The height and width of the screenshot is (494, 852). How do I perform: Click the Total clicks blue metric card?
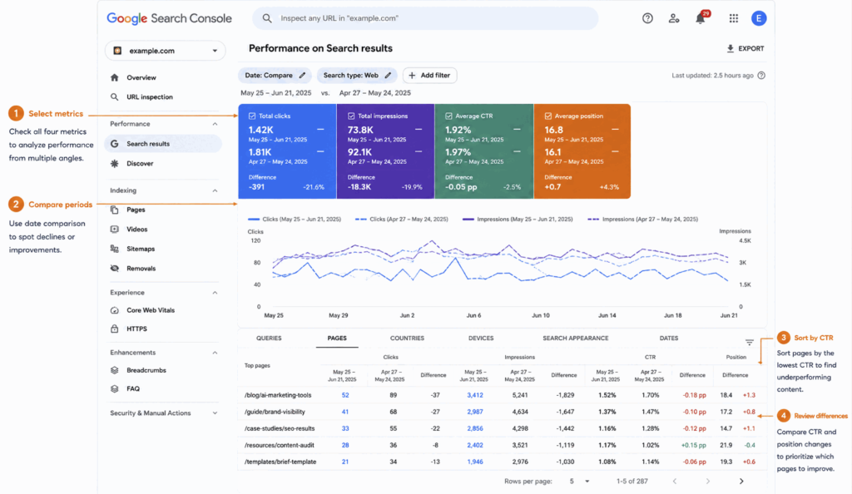coord(287,151)
